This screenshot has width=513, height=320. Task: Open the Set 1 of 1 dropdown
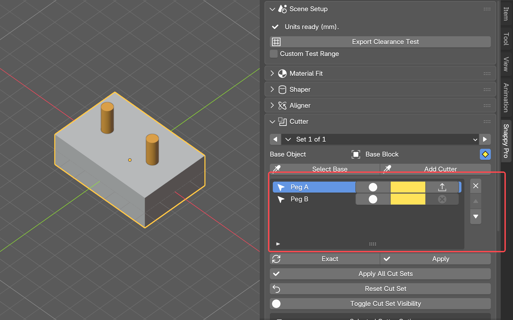380,139
